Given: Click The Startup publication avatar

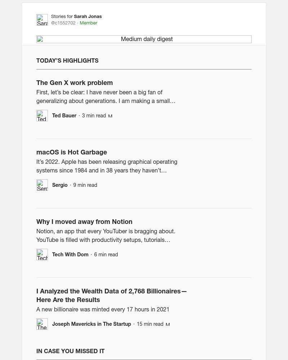Looking at the screenshot, I should (x=42, y=324).
